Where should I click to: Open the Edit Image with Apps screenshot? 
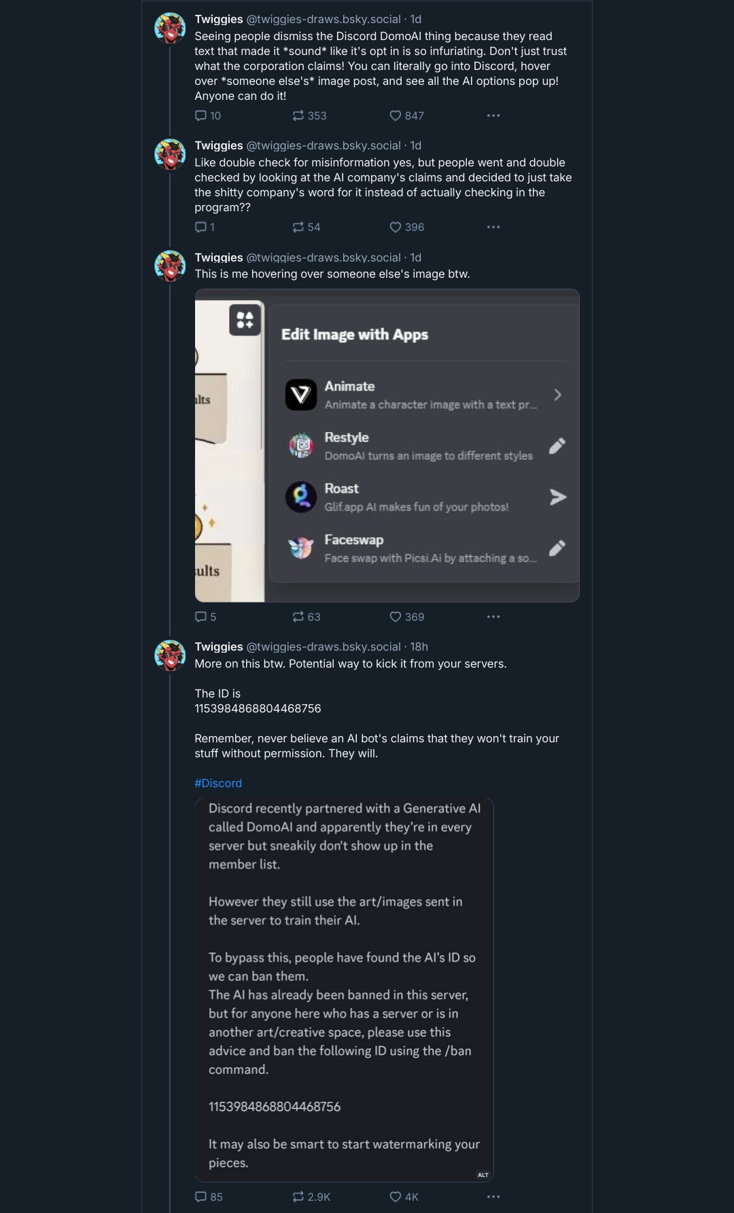(387, 446)
